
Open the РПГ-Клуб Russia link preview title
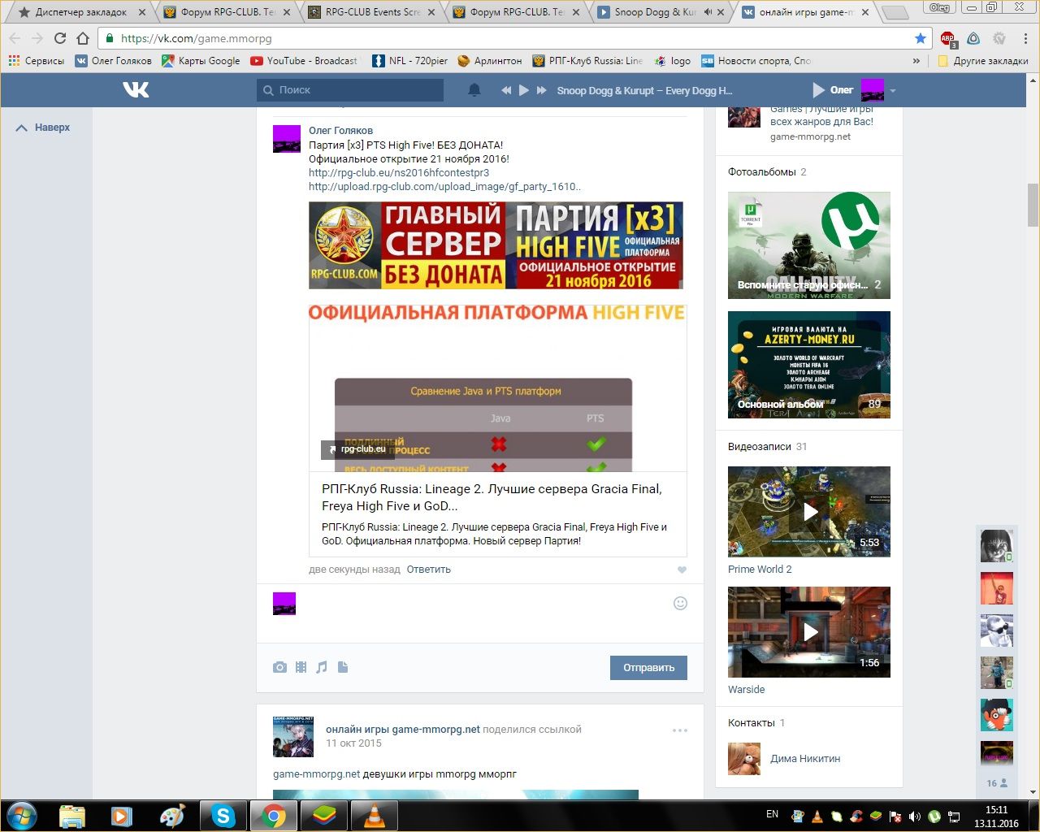[492, 497]
